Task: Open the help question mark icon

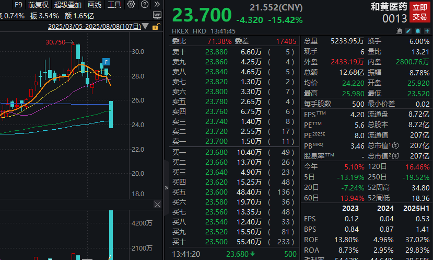Action: tap(145, 4)
